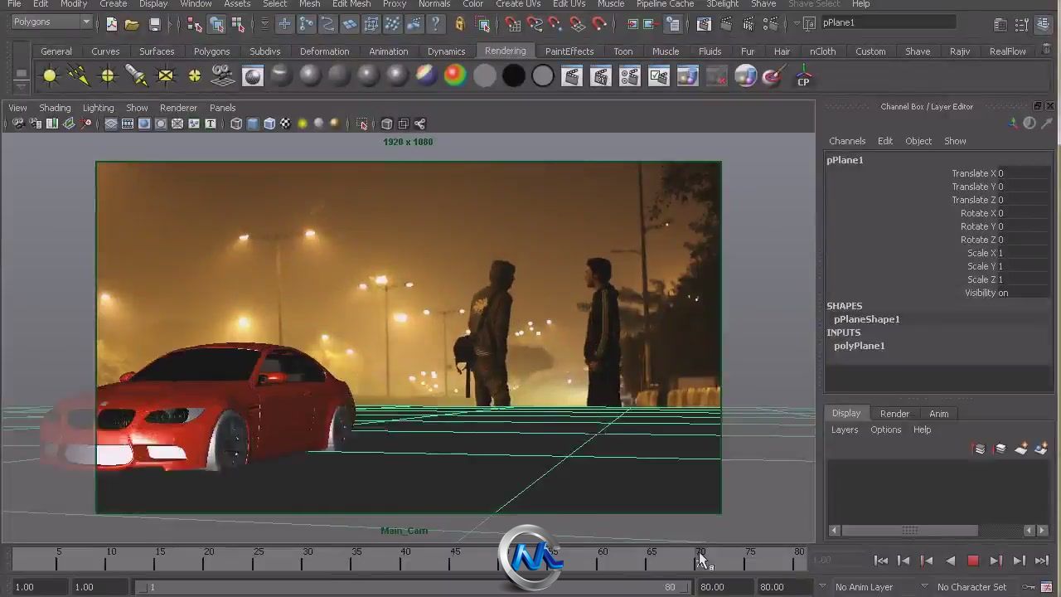Open the viewport Shading menu

(x=55, y=108)
